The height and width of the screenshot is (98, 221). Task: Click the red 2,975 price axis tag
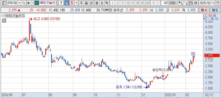click(212, 55)
